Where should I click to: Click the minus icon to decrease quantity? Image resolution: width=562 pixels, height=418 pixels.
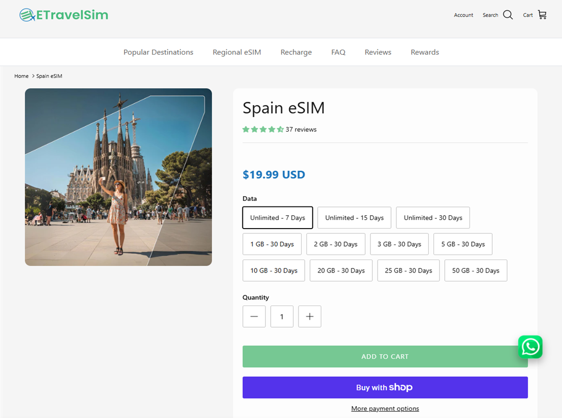pyautogui.click(x=254, y=316)
